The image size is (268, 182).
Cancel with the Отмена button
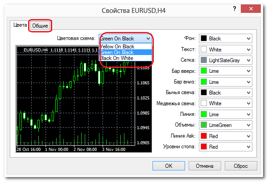[205, 166]
